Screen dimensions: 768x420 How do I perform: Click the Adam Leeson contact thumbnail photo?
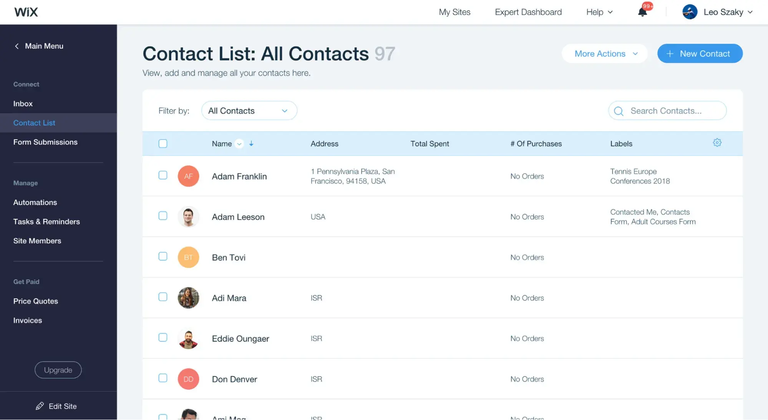pos(188,216)
